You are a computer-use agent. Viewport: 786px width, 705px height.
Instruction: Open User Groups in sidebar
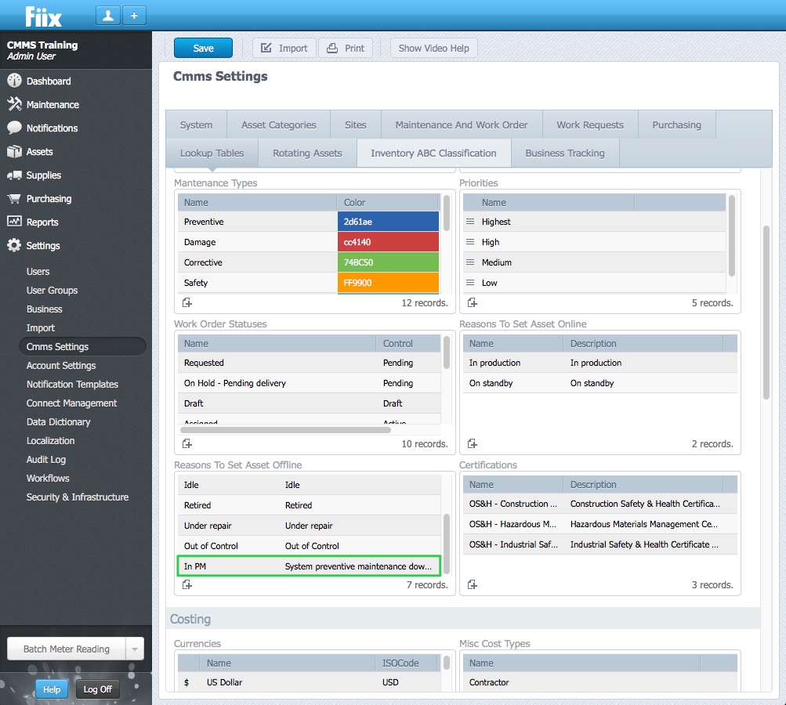pyautogui.click(x=53, y=290)
